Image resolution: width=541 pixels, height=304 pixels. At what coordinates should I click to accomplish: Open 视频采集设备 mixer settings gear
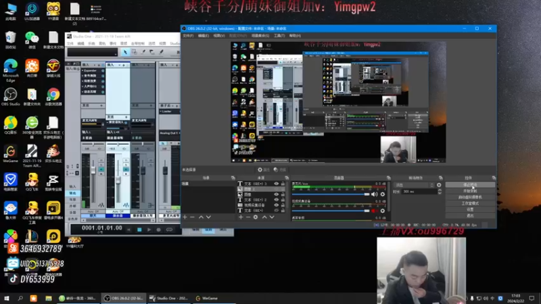[383, 211]
